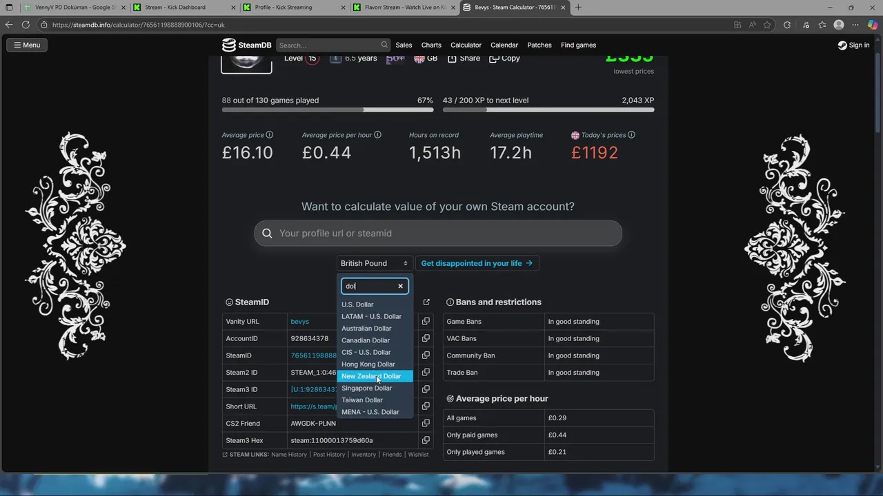Open the favorites list icon

point(822,25)
